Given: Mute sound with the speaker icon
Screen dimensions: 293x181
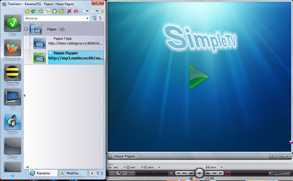Looking at the screenshot, I should [x=271, y=173].
